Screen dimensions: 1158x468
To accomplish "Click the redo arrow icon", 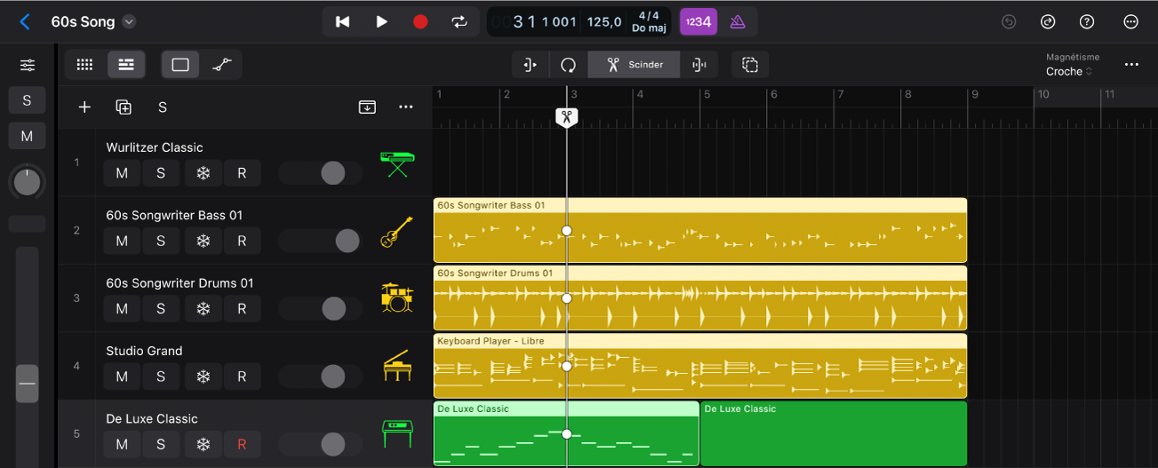I will (x=1048, y=21).
